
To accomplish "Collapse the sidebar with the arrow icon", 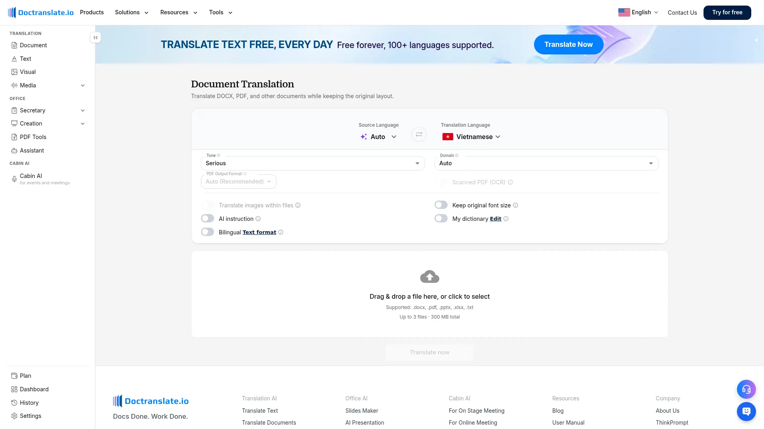I will [95, 37].
